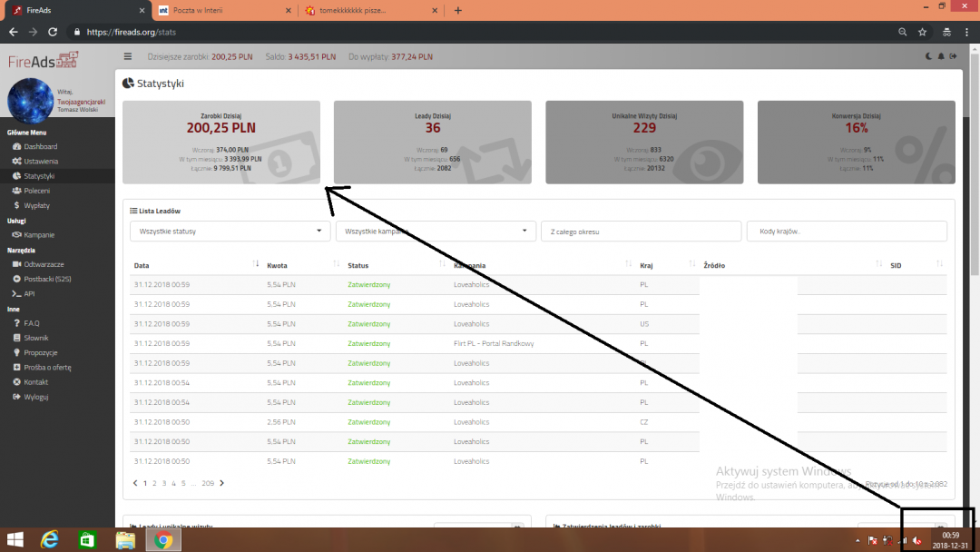This screenshot has width=980, height=552.
Task: Open Postbacki (S2S) tool
Action: click(x=46, y=279)
